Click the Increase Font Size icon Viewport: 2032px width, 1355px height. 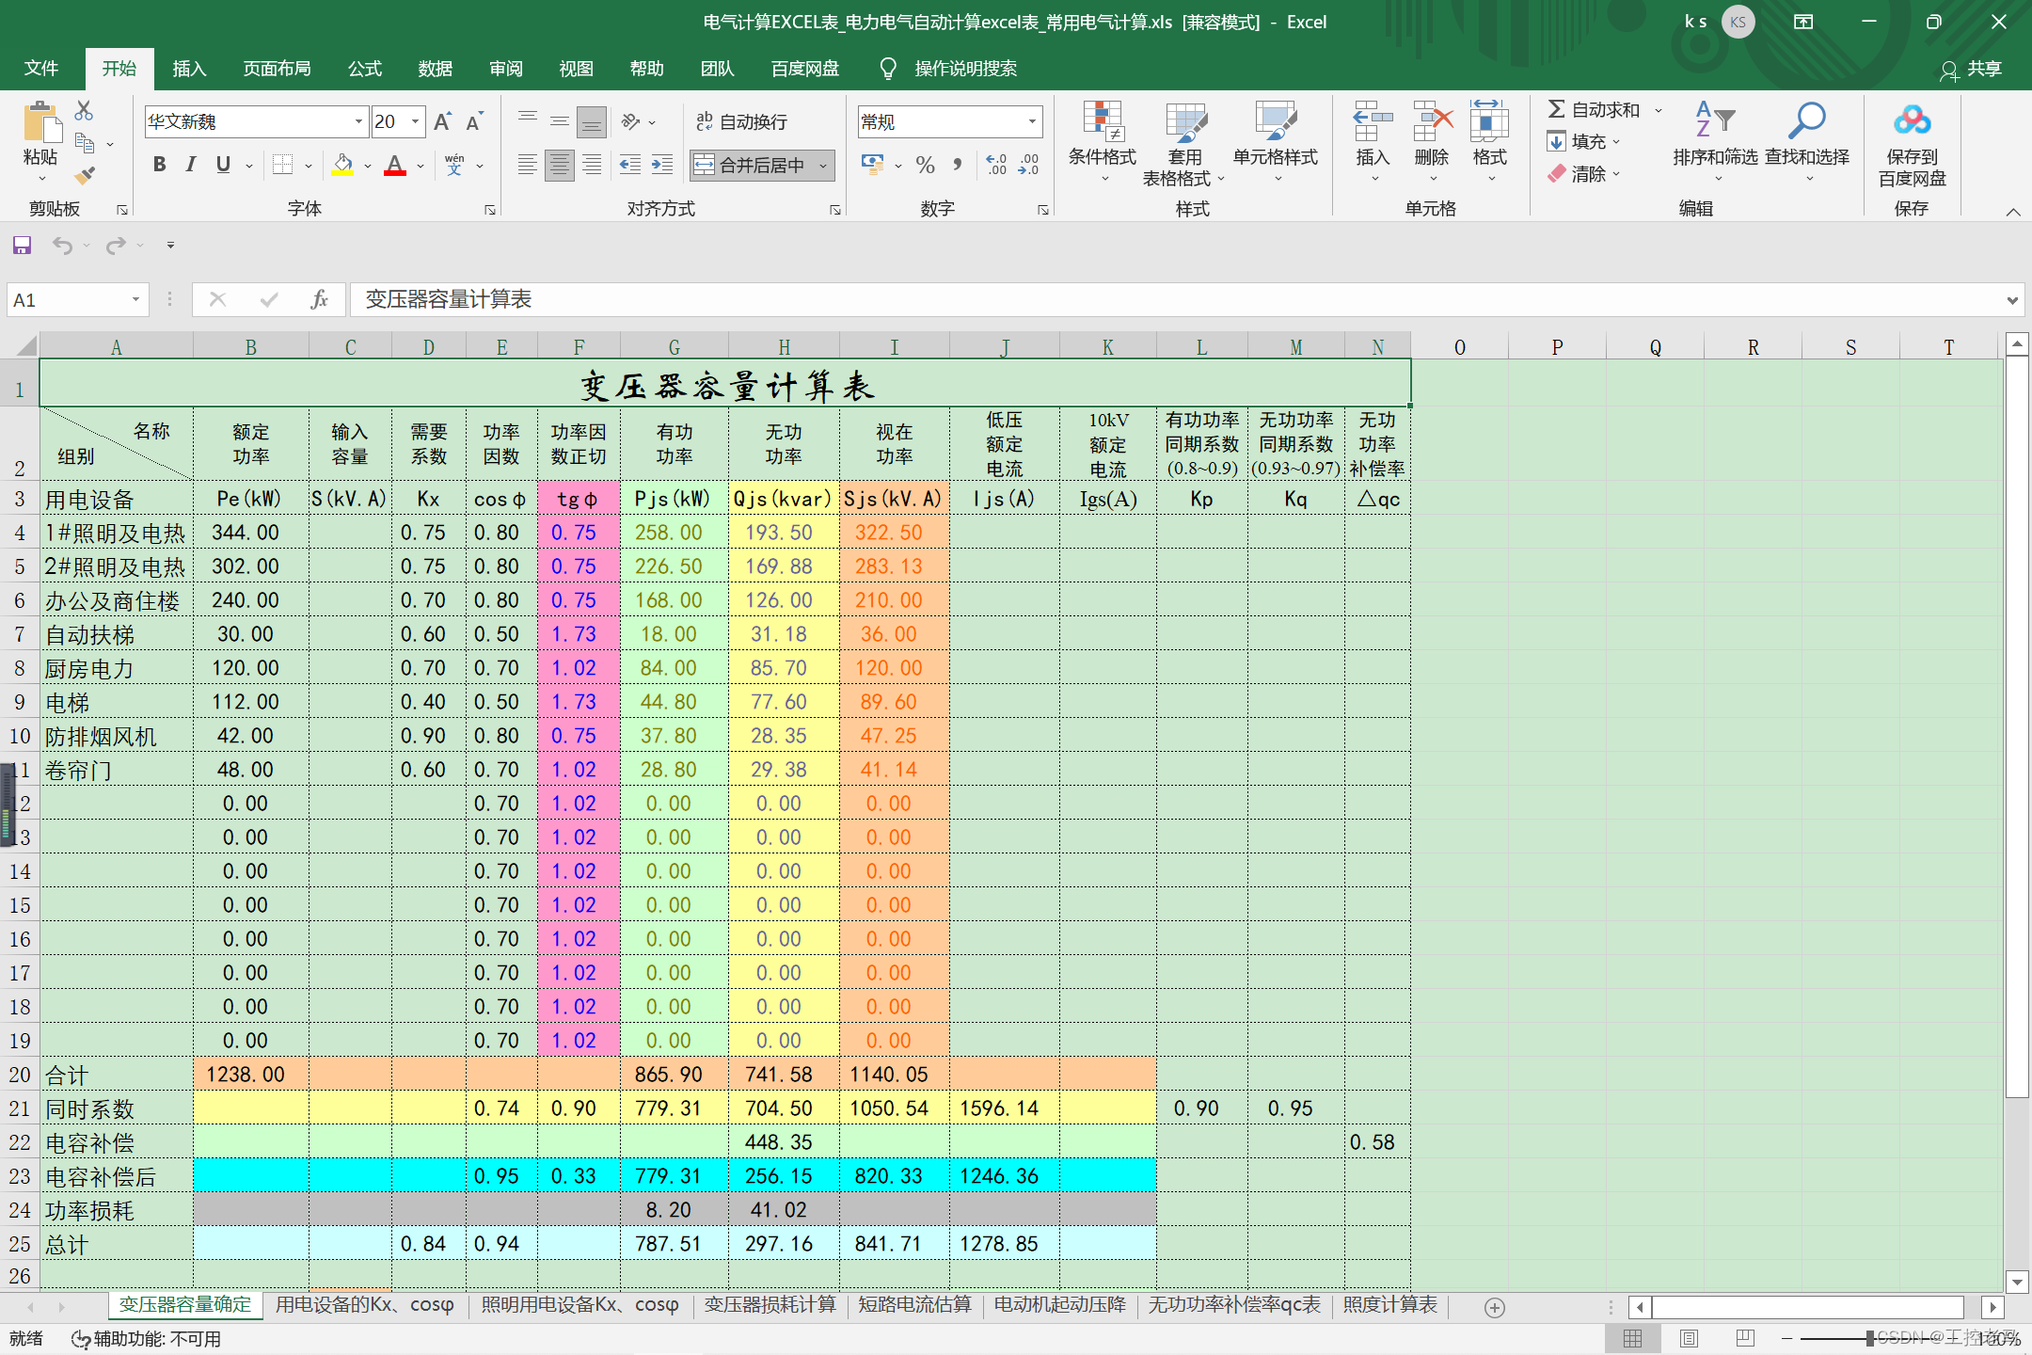(442, 121)
